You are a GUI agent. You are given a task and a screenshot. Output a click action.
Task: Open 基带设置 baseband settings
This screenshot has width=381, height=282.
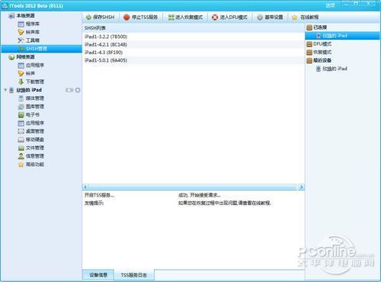[270, 17]
